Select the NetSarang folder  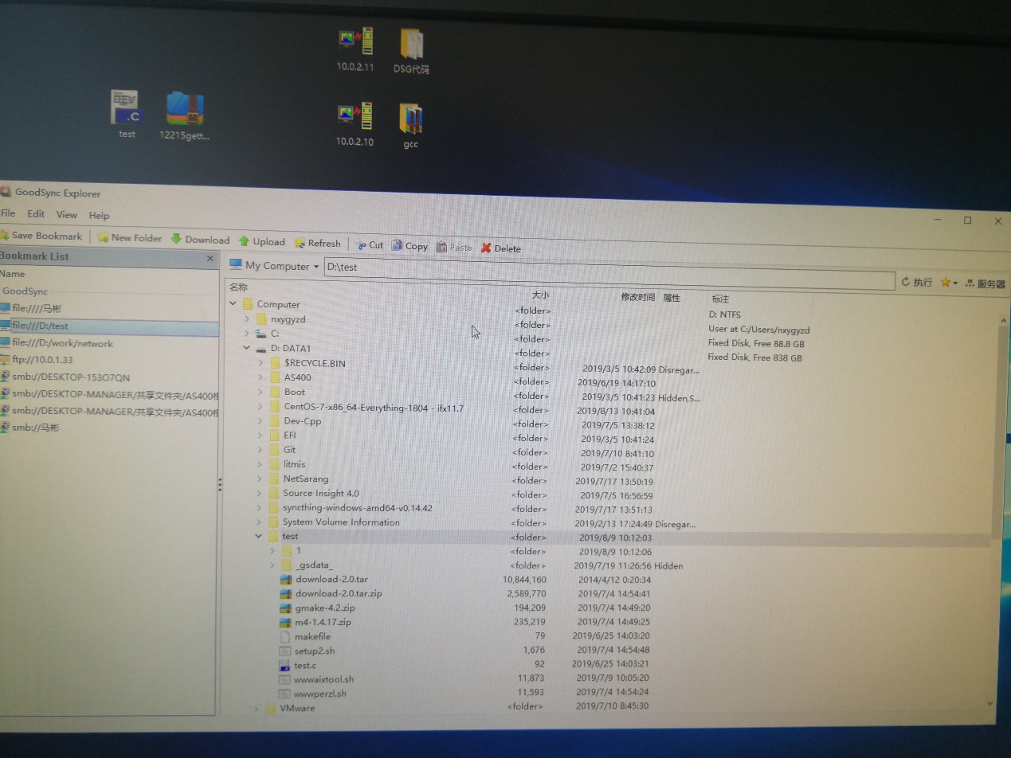(x=307, y=479)
